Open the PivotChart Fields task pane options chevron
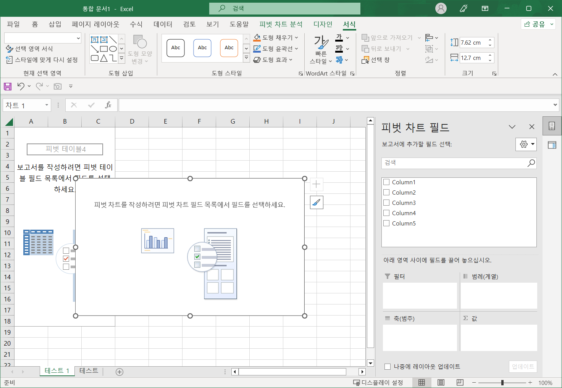 click(512, 127)
